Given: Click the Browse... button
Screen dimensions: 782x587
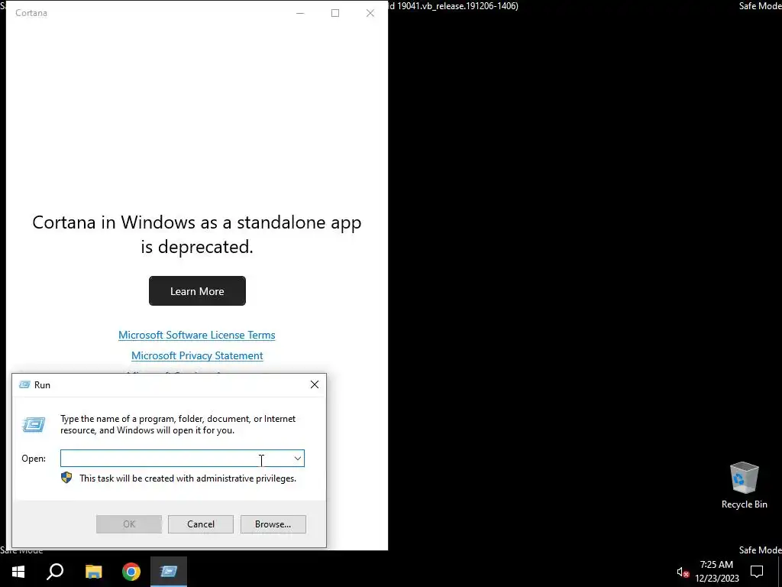Looking at the screenshot, I should (x=273, y=524).
